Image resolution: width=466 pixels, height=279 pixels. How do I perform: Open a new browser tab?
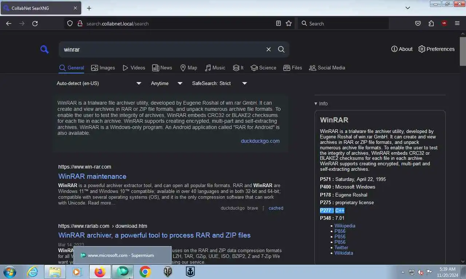point(89,8)
